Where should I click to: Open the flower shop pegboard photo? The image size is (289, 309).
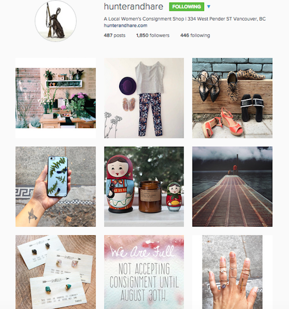point(56,98)
